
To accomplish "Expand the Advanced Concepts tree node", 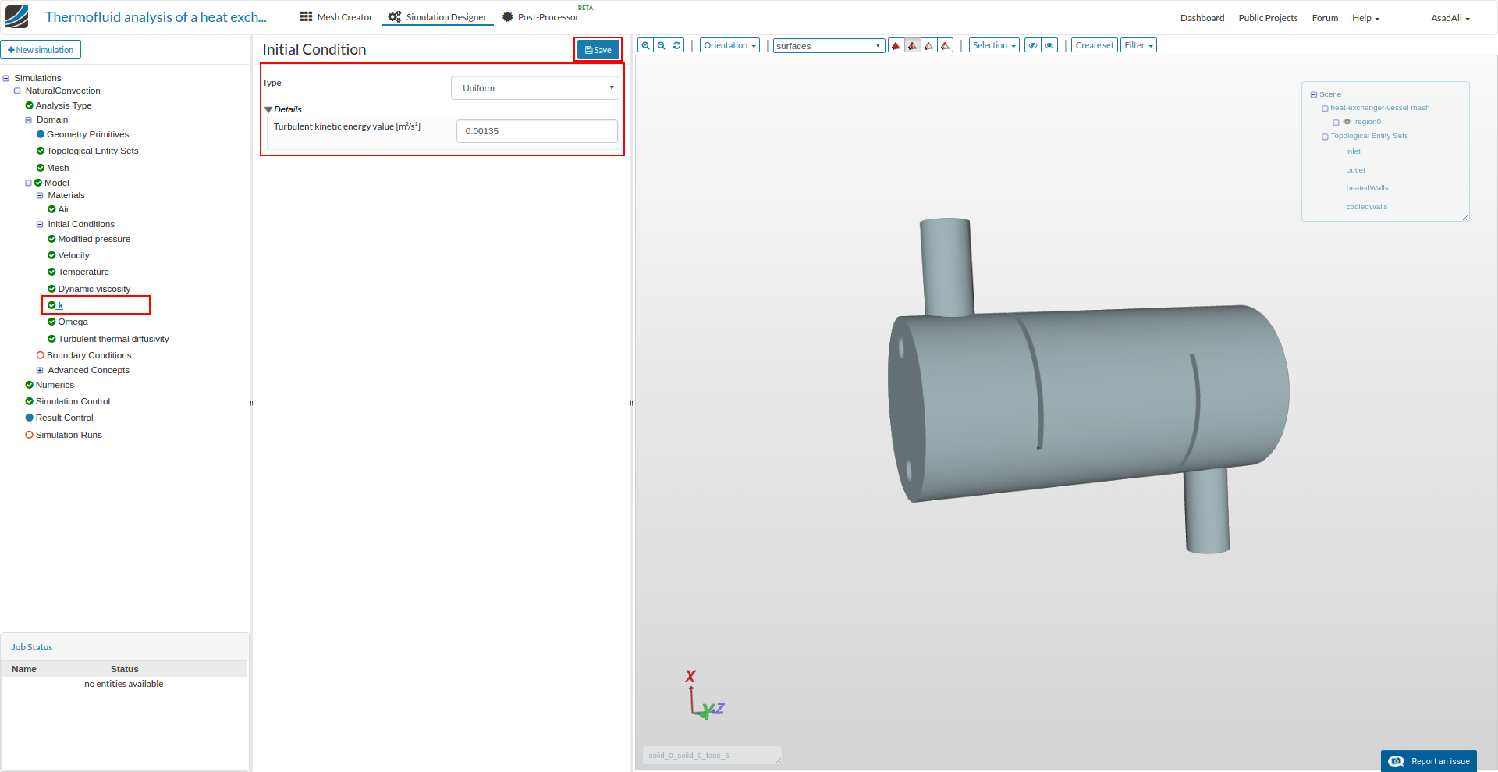I will 40,370.
